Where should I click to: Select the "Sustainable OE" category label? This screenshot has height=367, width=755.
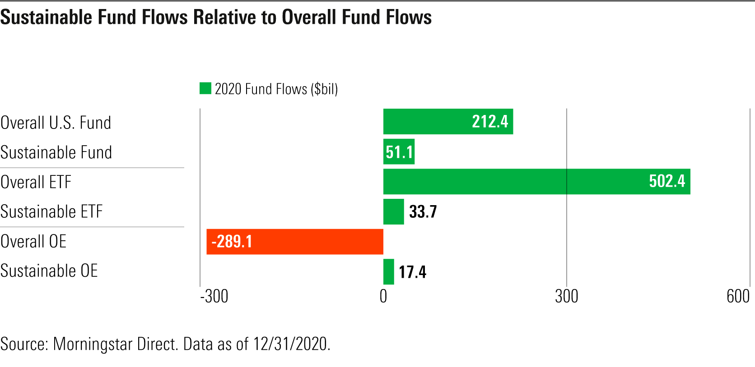[x=49, y=271]
